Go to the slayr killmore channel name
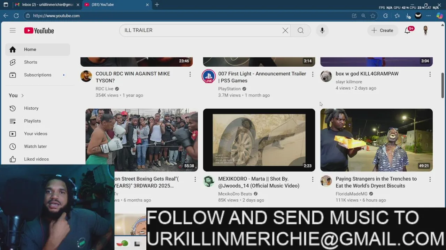 click(x=349, y=82)
